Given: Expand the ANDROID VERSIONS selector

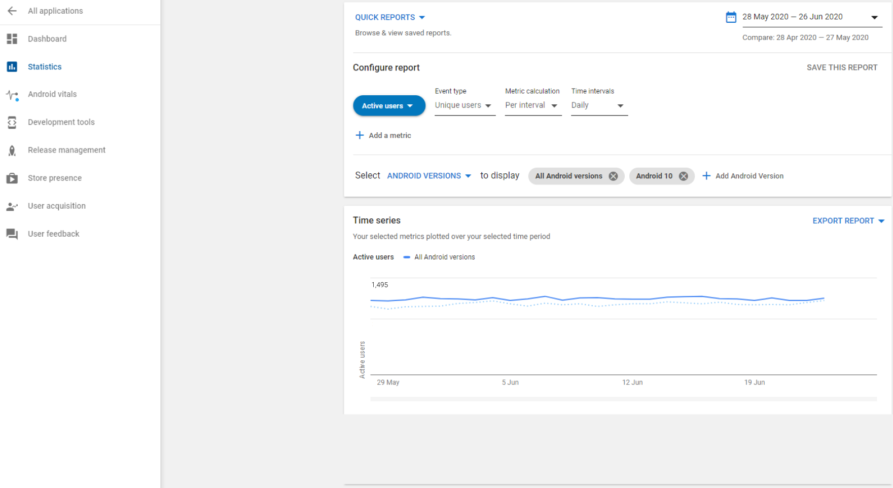Looking at the screenshot, I should click(x=428, y=176).
